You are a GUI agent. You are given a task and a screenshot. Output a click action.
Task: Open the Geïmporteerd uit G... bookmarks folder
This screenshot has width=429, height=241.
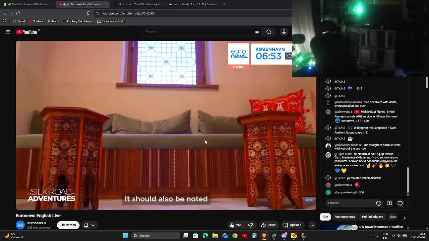[112, 21]
